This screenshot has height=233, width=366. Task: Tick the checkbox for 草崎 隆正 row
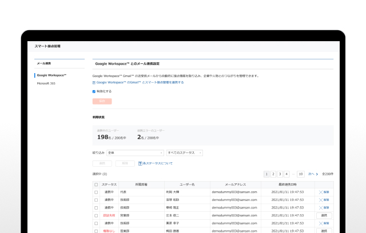[96, 208]
